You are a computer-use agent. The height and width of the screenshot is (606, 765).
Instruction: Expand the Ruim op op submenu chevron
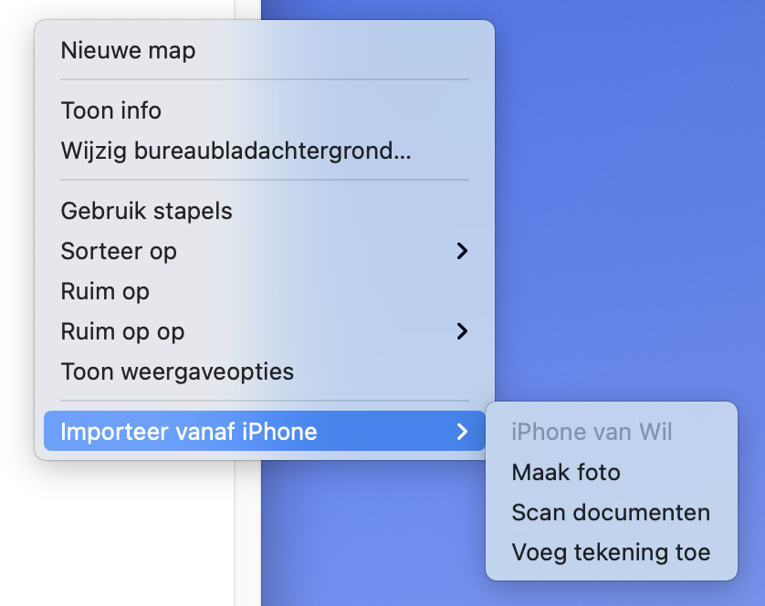(x=462, y=331)
